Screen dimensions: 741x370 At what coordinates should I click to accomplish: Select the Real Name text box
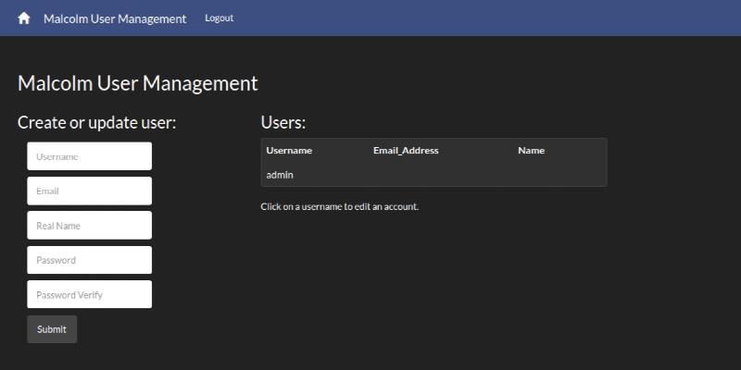89,226
